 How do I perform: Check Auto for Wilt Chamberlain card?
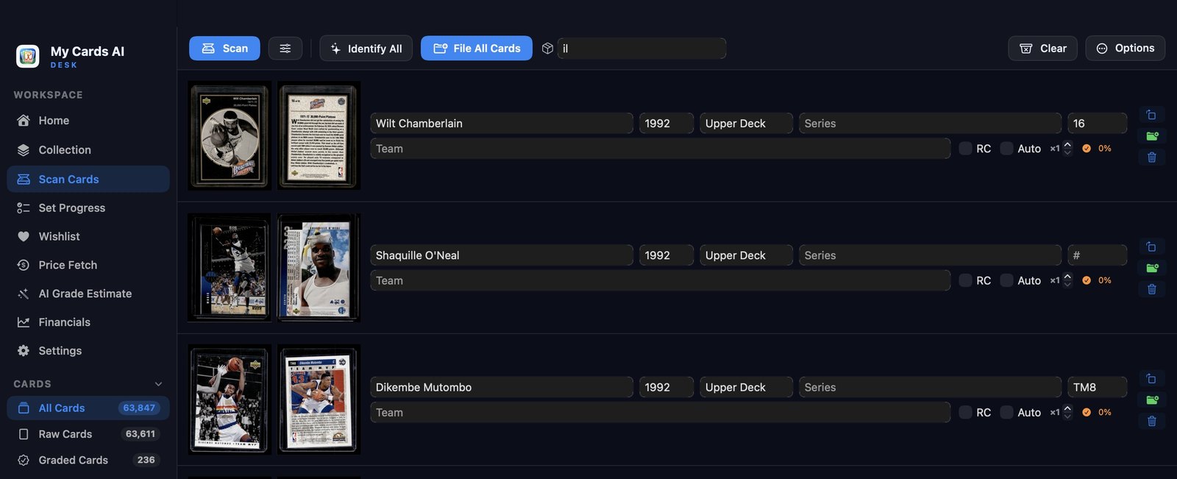point(1006,149)
